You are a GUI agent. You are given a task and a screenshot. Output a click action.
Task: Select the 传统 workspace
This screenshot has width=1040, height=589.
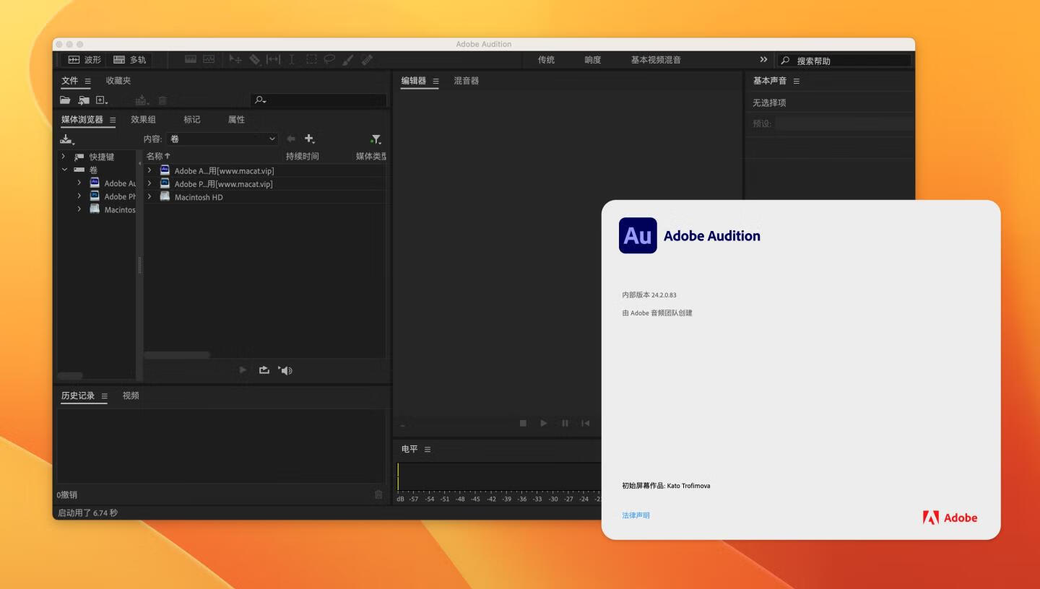coord(547,60)
